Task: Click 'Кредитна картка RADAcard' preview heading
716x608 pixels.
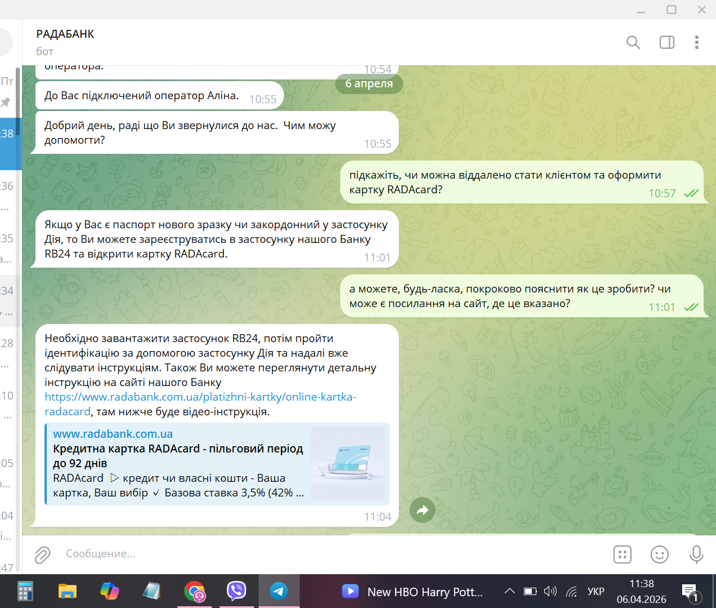Action: coord(178,456)
